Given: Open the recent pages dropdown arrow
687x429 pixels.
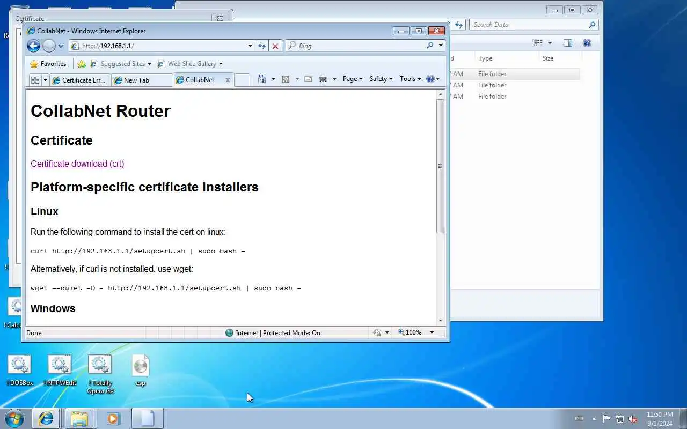Looking at the screenshot, I should [x=61, y=46].
